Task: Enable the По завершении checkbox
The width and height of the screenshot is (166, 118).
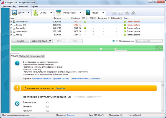Action: (117, 41)
